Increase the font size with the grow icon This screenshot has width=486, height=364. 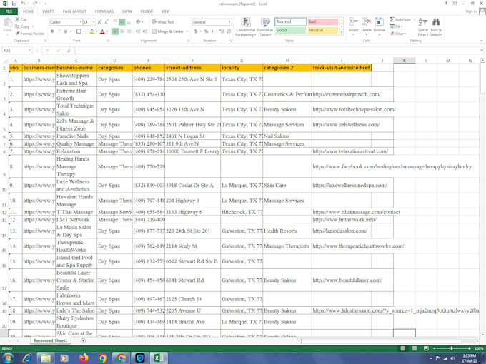[99, 22]
